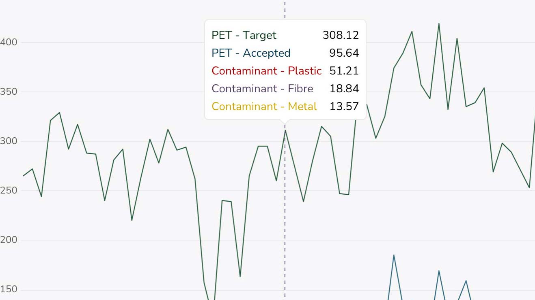Click the 350 y-axis label
535x300 pixels.
8,92
